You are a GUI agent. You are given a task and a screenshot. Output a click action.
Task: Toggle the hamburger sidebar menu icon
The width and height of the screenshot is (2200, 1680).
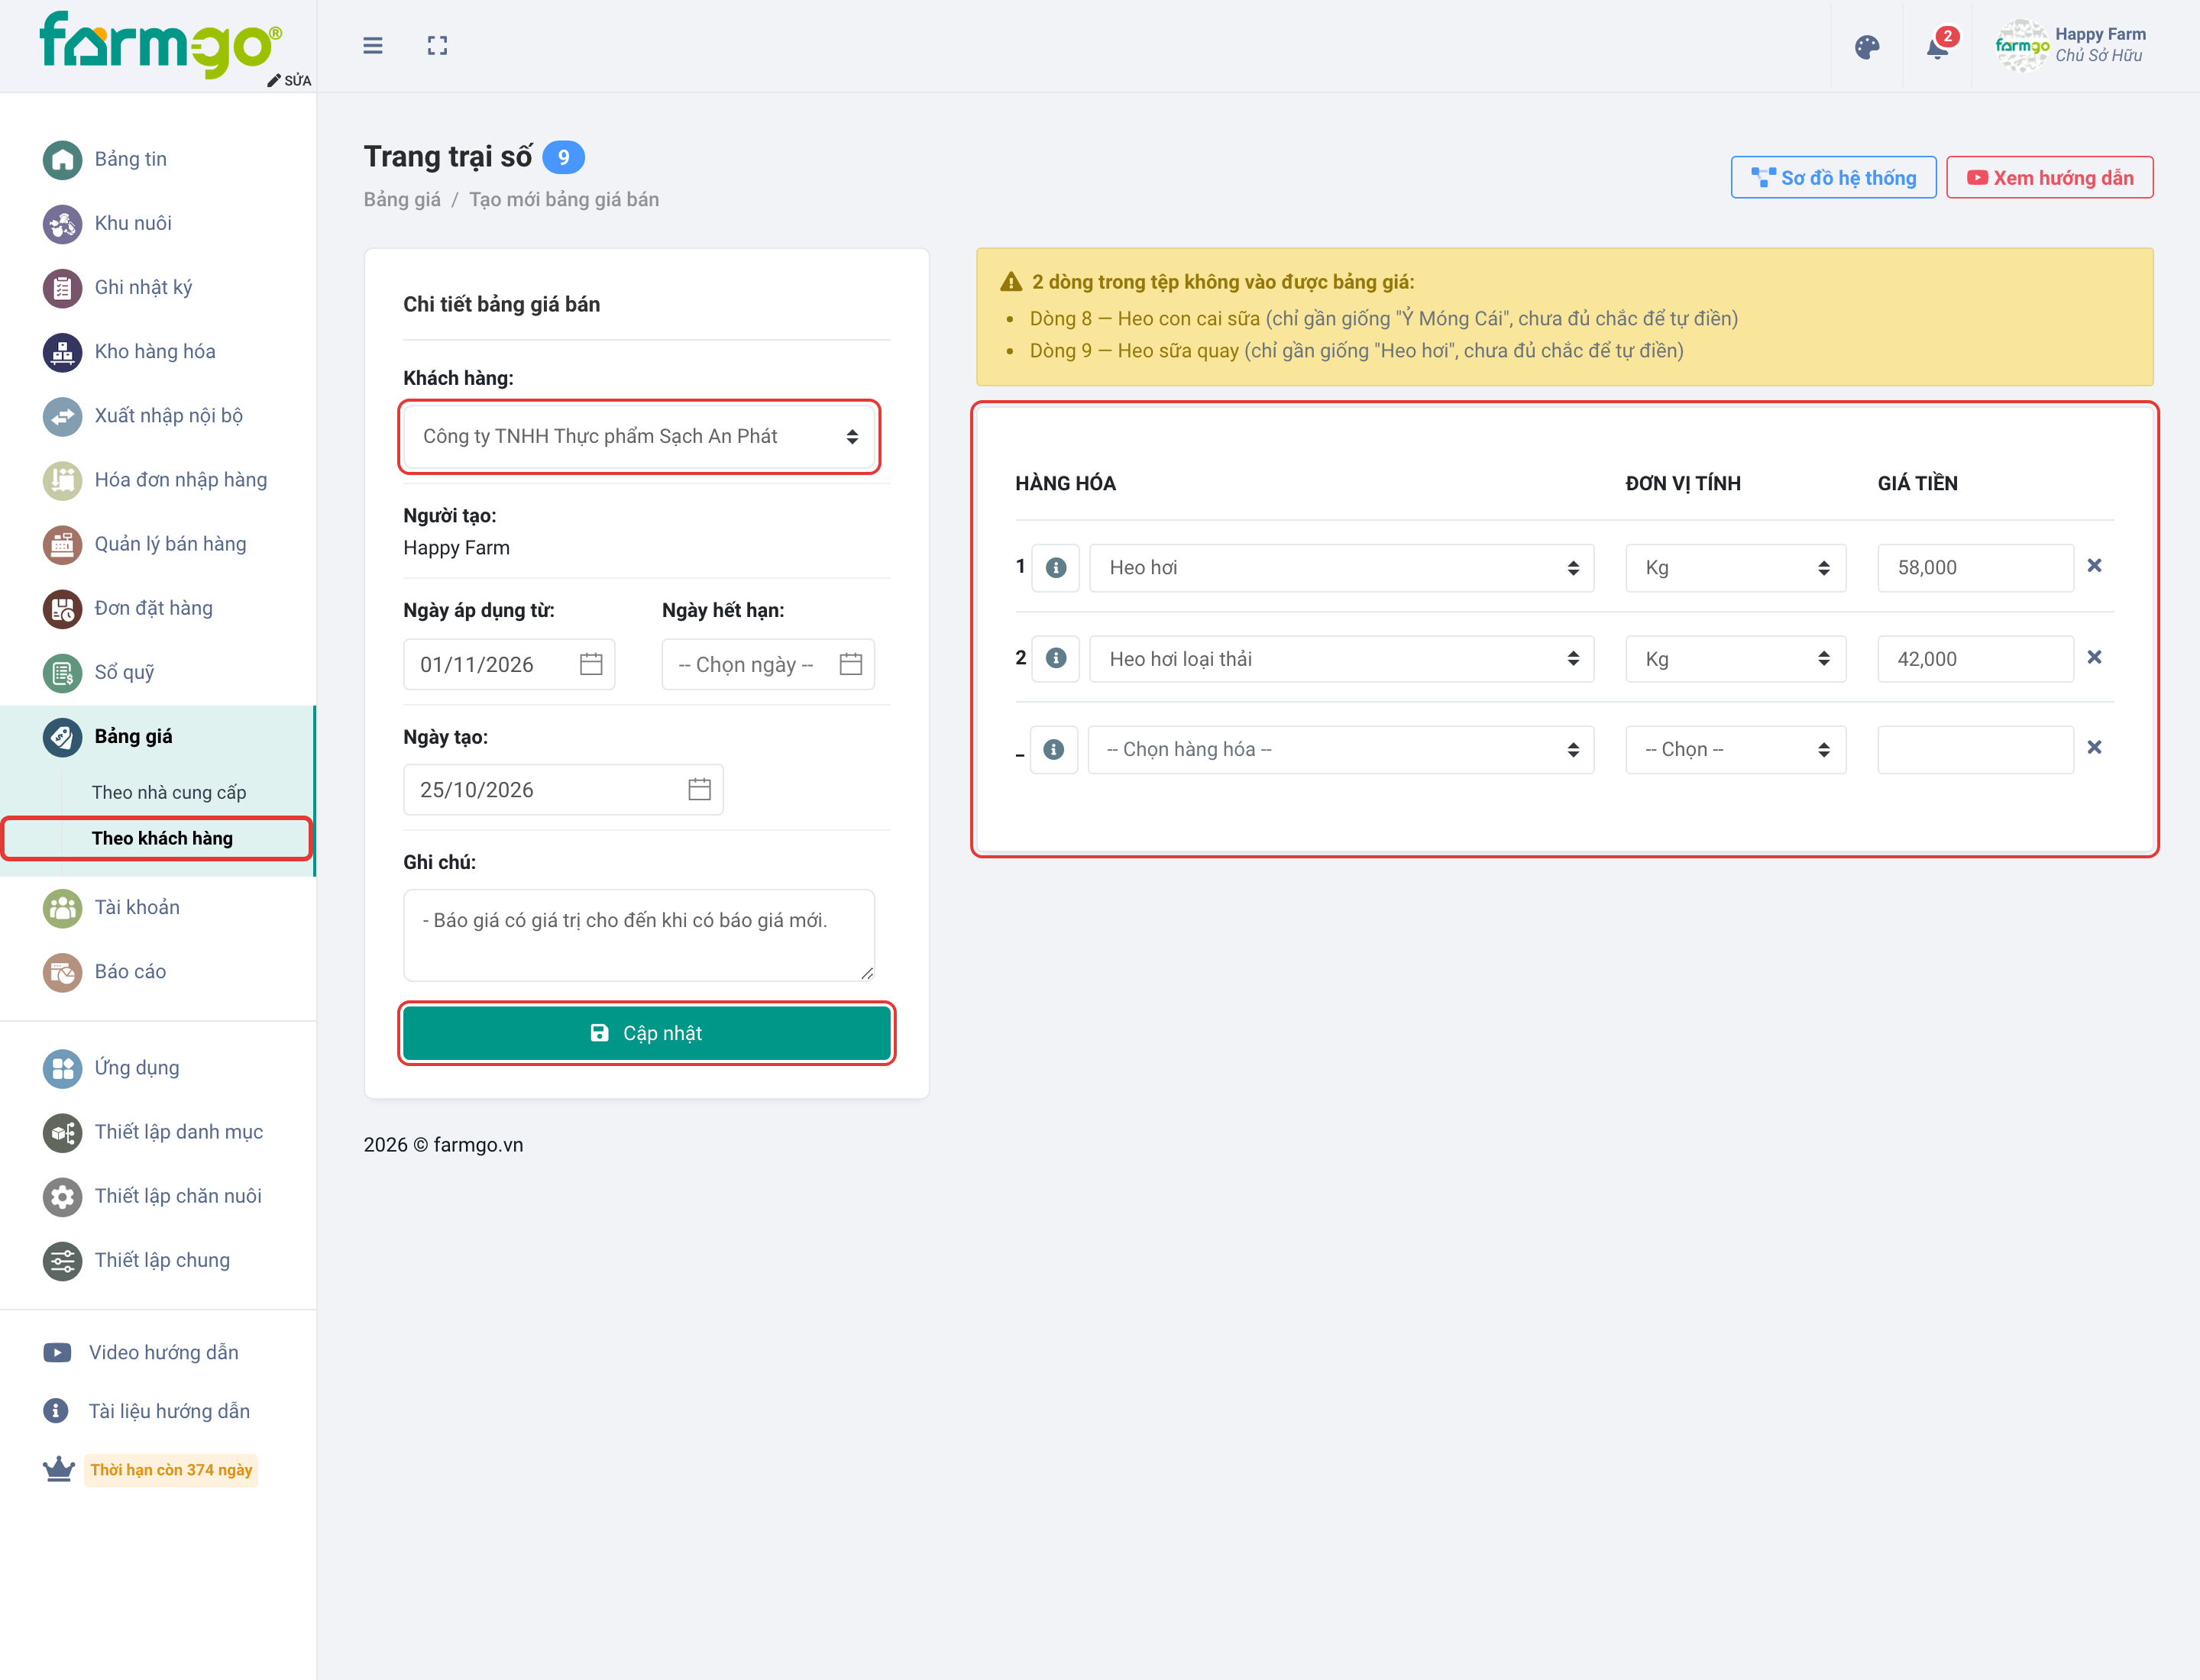372,46
